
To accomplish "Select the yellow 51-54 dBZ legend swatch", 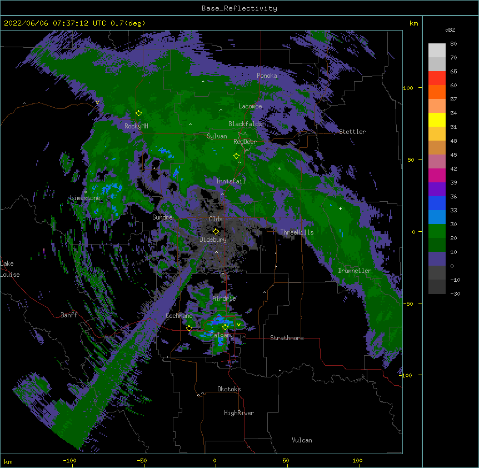I will coord(437,120).
